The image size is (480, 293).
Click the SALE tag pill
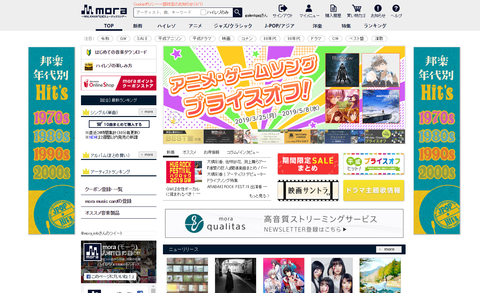142,39
